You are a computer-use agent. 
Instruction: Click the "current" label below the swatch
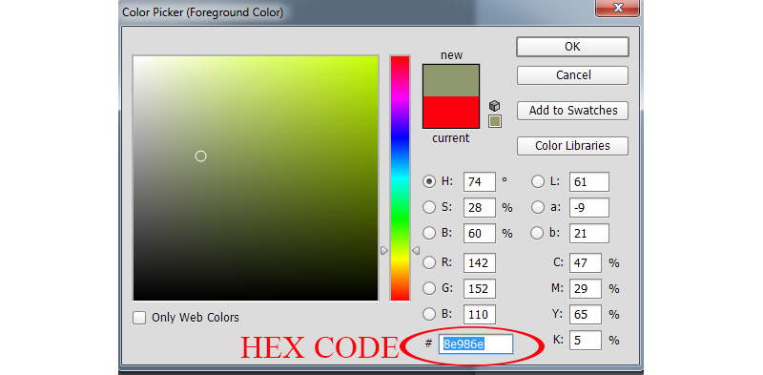[x=450, y=138]
